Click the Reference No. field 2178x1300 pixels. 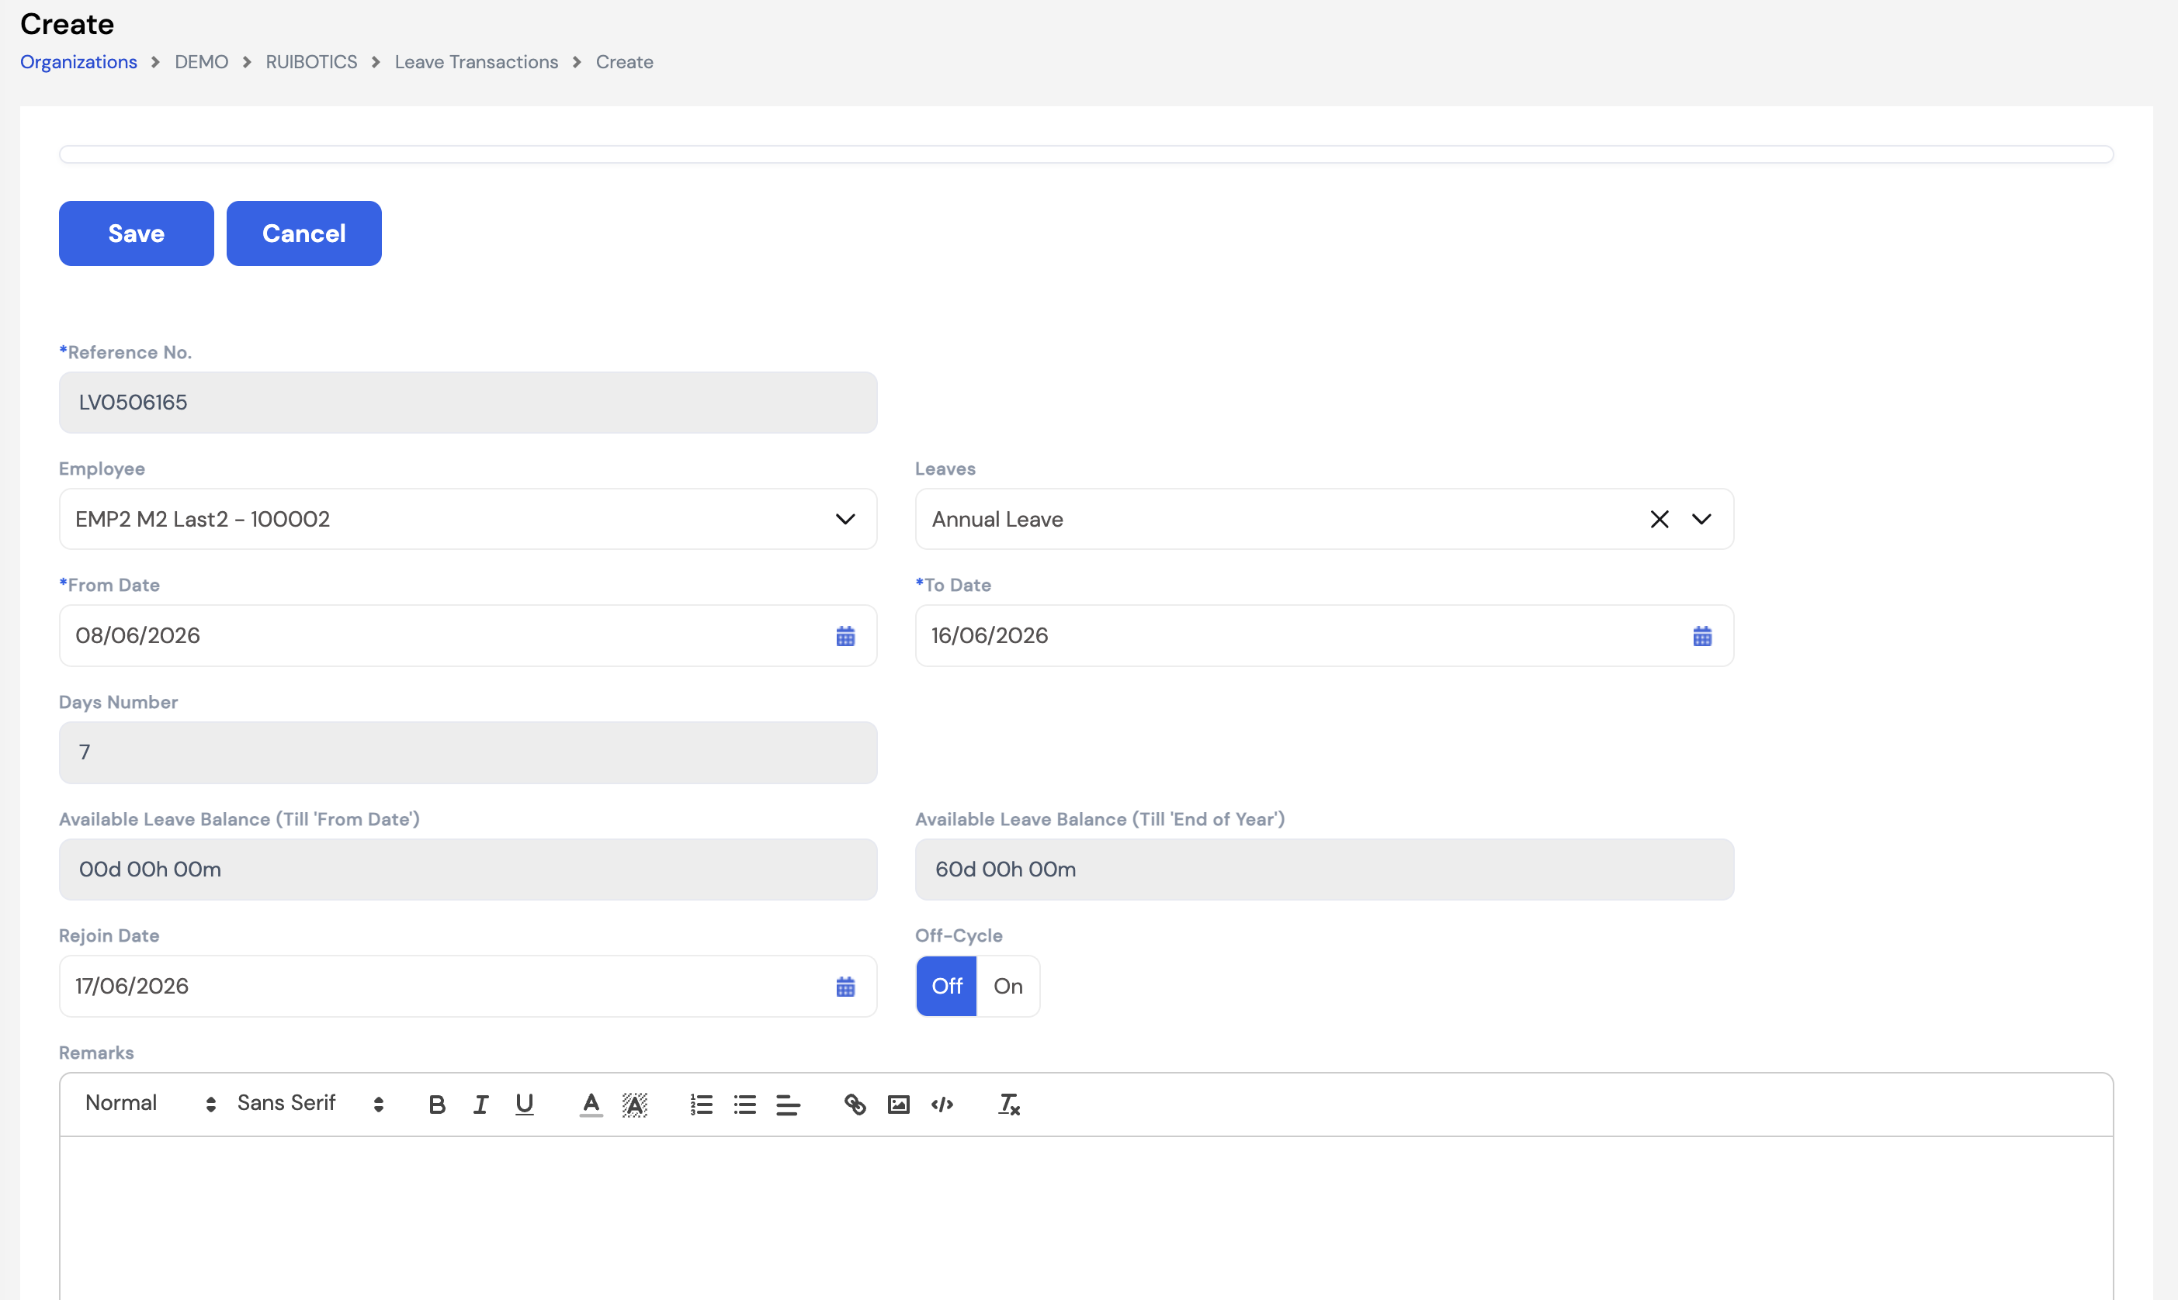[x=468, y=402]
